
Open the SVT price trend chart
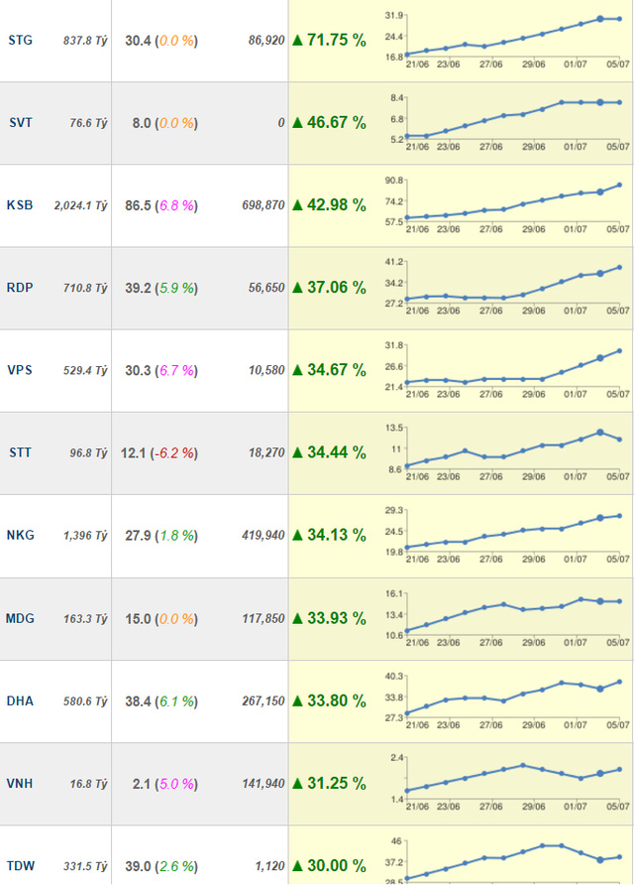[505, 121]
